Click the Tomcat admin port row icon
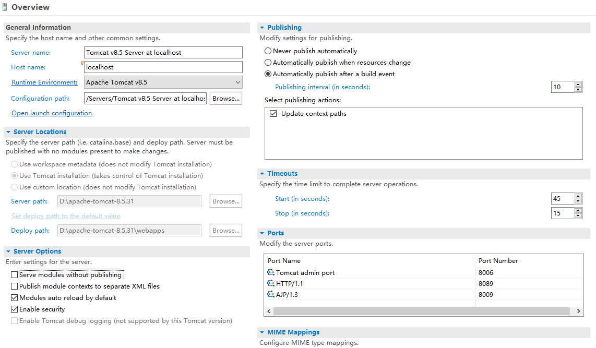The width and height of the screenshot is (596, 348). point(271,272)
